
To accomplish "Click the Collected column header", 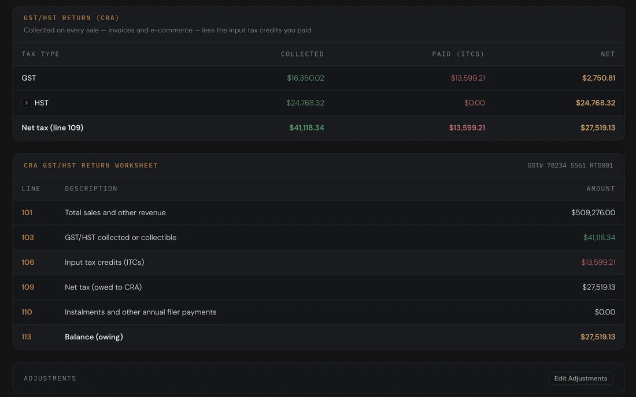I will tap(302, 54).
